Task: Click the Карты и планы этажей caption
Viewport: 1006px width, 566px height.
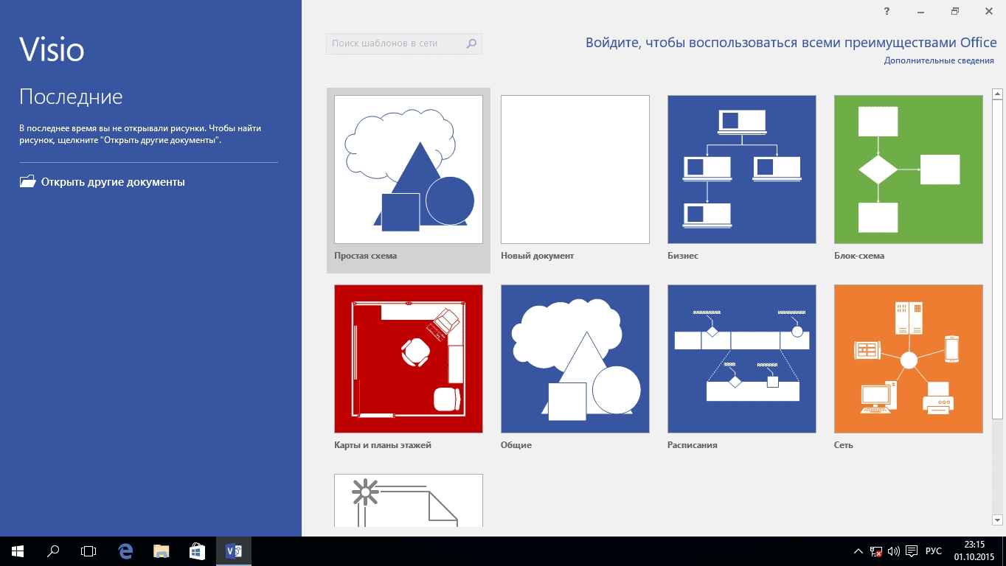Action: (x=383, y=445)
